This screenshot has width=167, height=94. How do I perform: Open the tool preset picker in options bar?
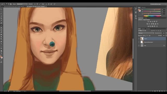3,4
